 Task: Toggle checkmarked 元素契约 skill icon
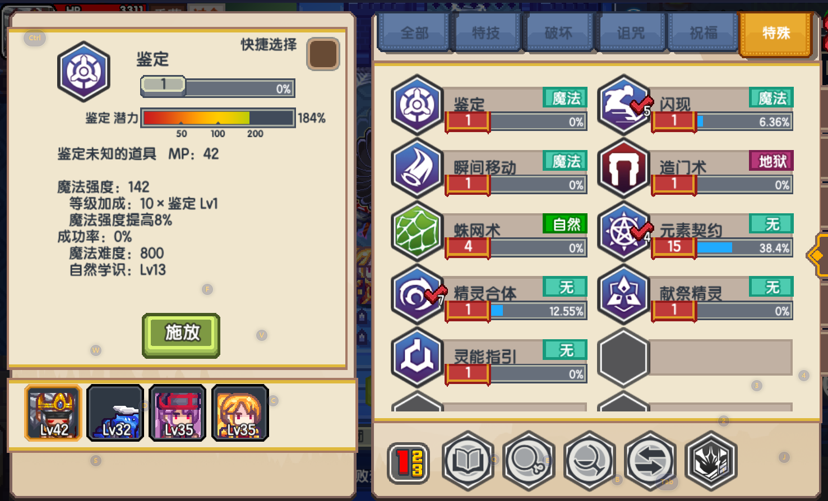click(623, 231)
